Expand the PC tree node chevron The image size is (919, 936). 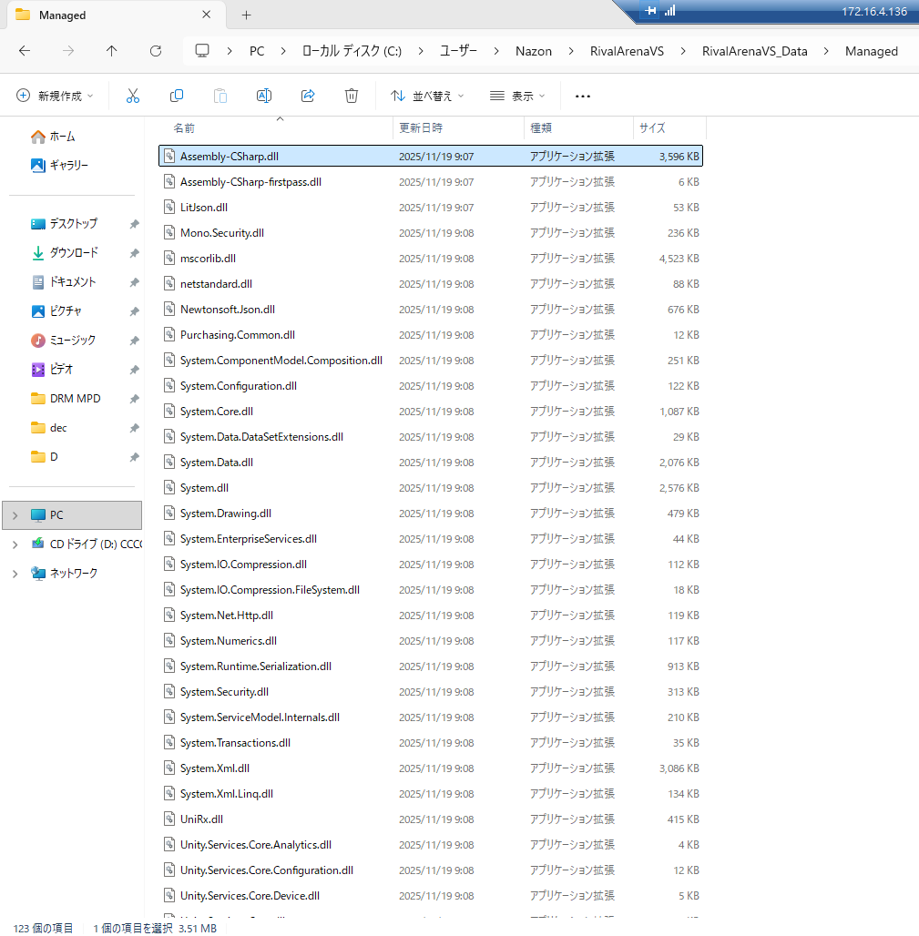[14, 515]
